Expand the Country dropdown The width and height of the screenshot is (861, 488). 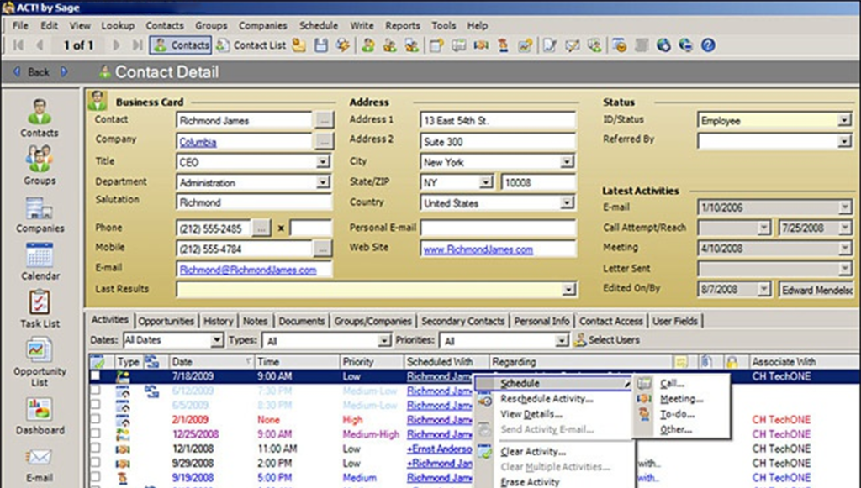(567, 203)
